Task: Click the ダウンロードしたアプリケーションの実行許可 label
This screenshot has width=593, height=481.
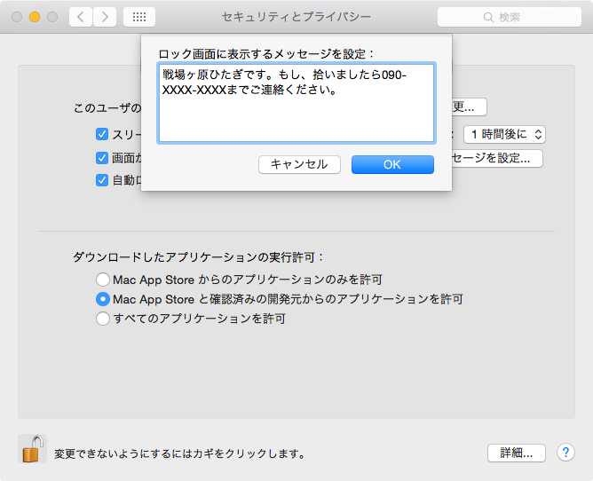Action: [198, 257]
